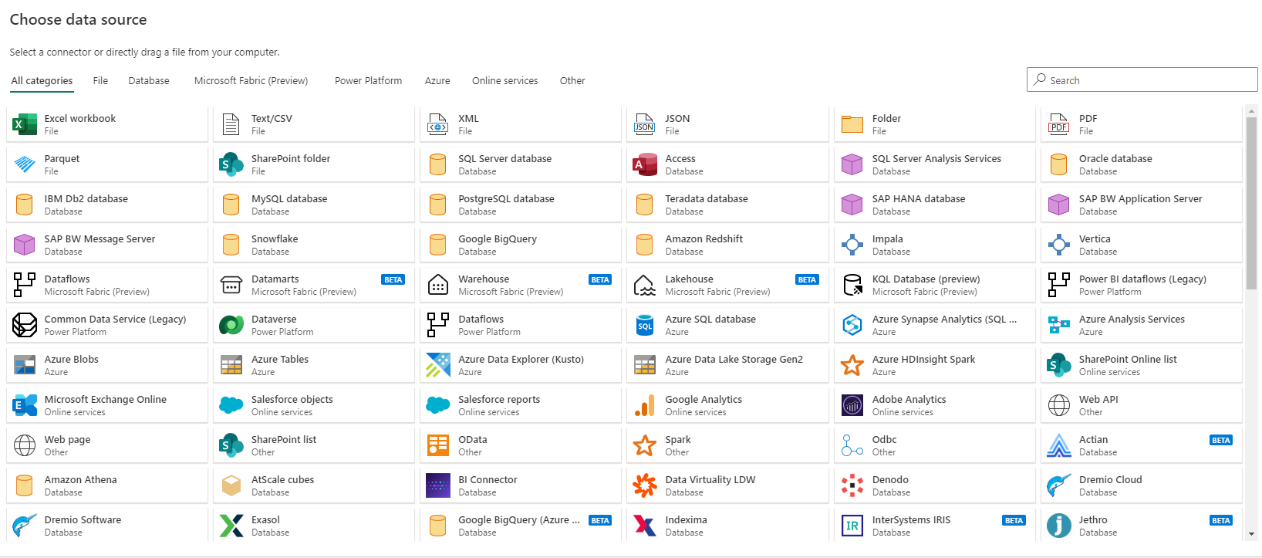Click the Dremio Cloud label

point(1110,480)
